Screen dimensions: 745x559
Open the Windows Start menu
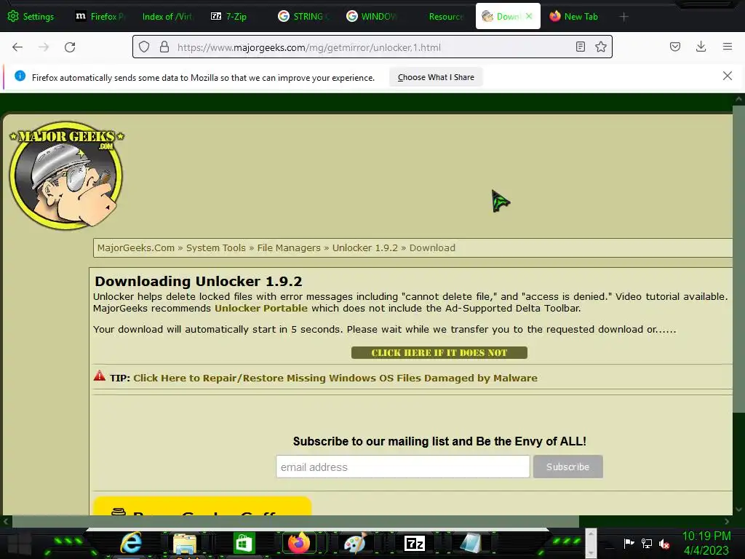pyautogui.click(x=19, y=543)
